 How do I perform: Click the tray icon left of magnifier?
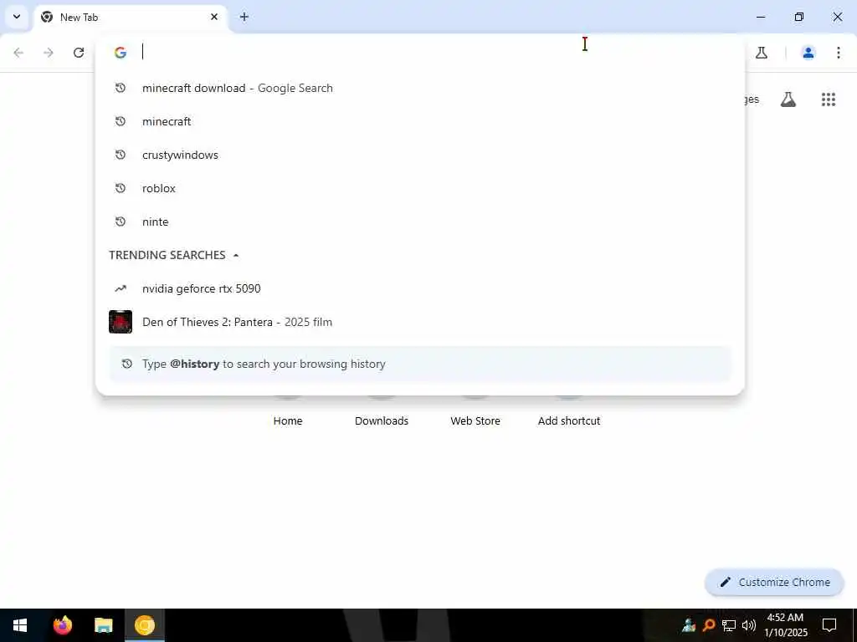(x=689, y=625)
